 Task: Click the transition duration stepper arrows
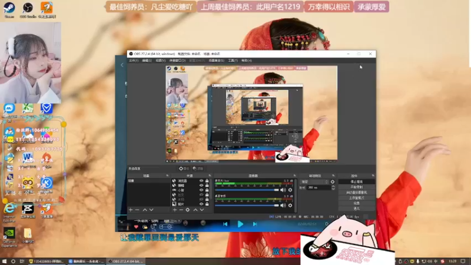point(333,187)
